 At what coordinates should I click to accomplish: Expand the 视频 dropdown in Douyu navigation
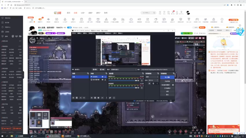(90, 13)
